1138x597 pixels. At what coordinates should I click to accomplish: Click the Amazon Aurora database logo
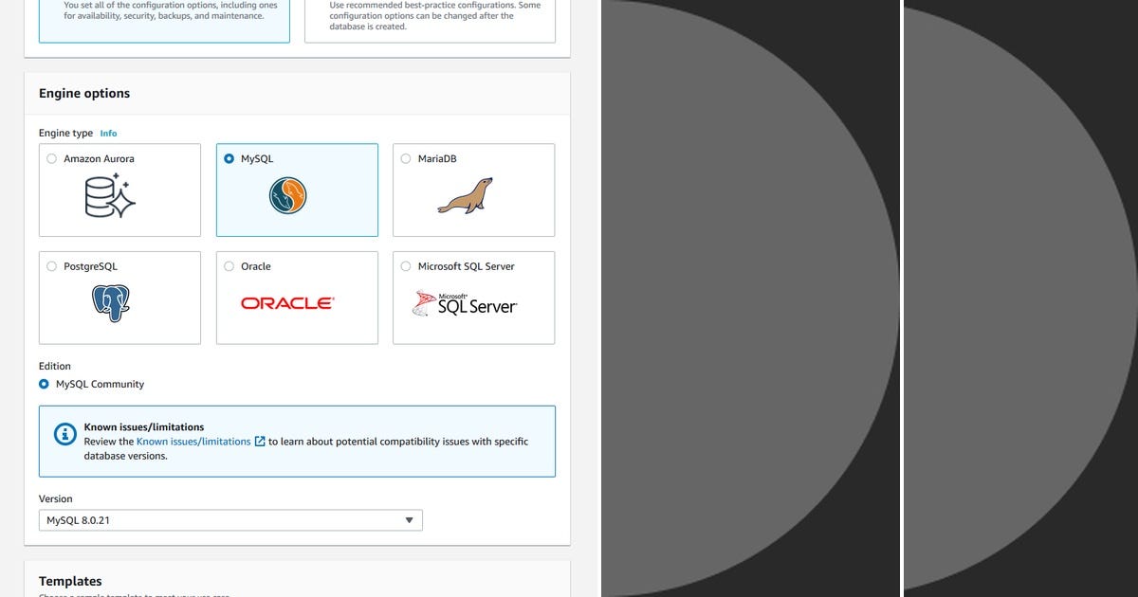(110, 195)
